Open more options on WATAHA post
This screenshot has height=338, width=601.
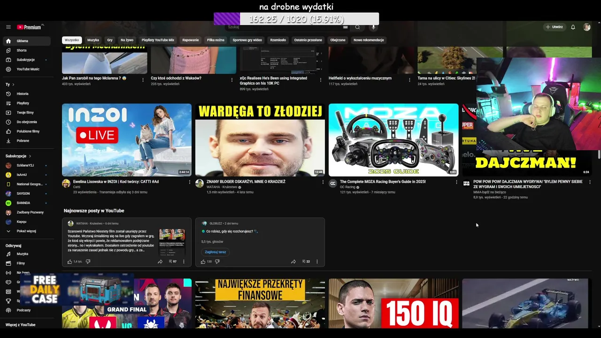[x=184, y=261]
